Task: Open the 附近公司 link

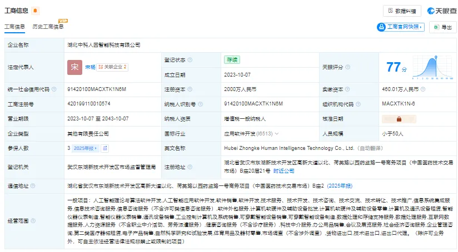Action: (x=283, y=171)
